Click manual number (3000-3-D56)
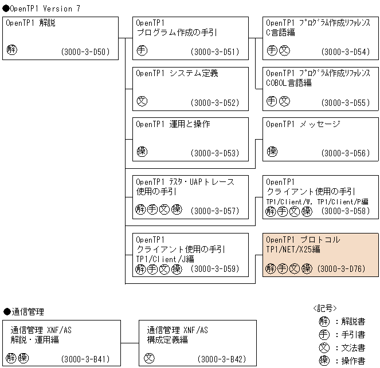The height and width of the screenshot is (368, 380). (x=346, y=153)
